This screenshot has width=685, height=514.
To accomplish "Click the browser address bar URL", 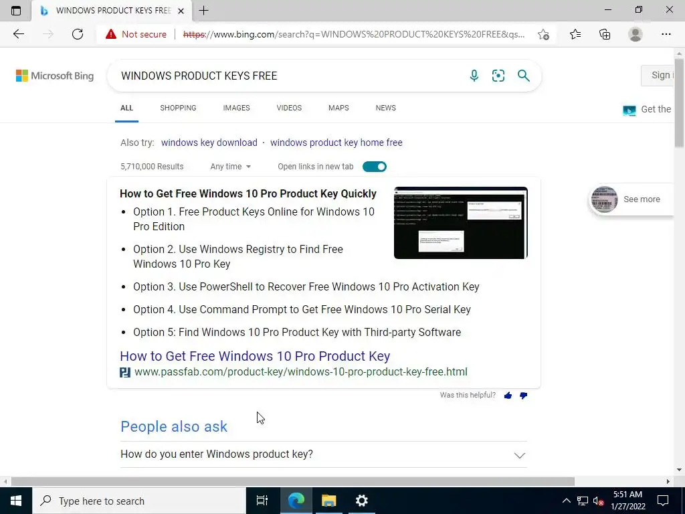I will (x=354, y=34).
